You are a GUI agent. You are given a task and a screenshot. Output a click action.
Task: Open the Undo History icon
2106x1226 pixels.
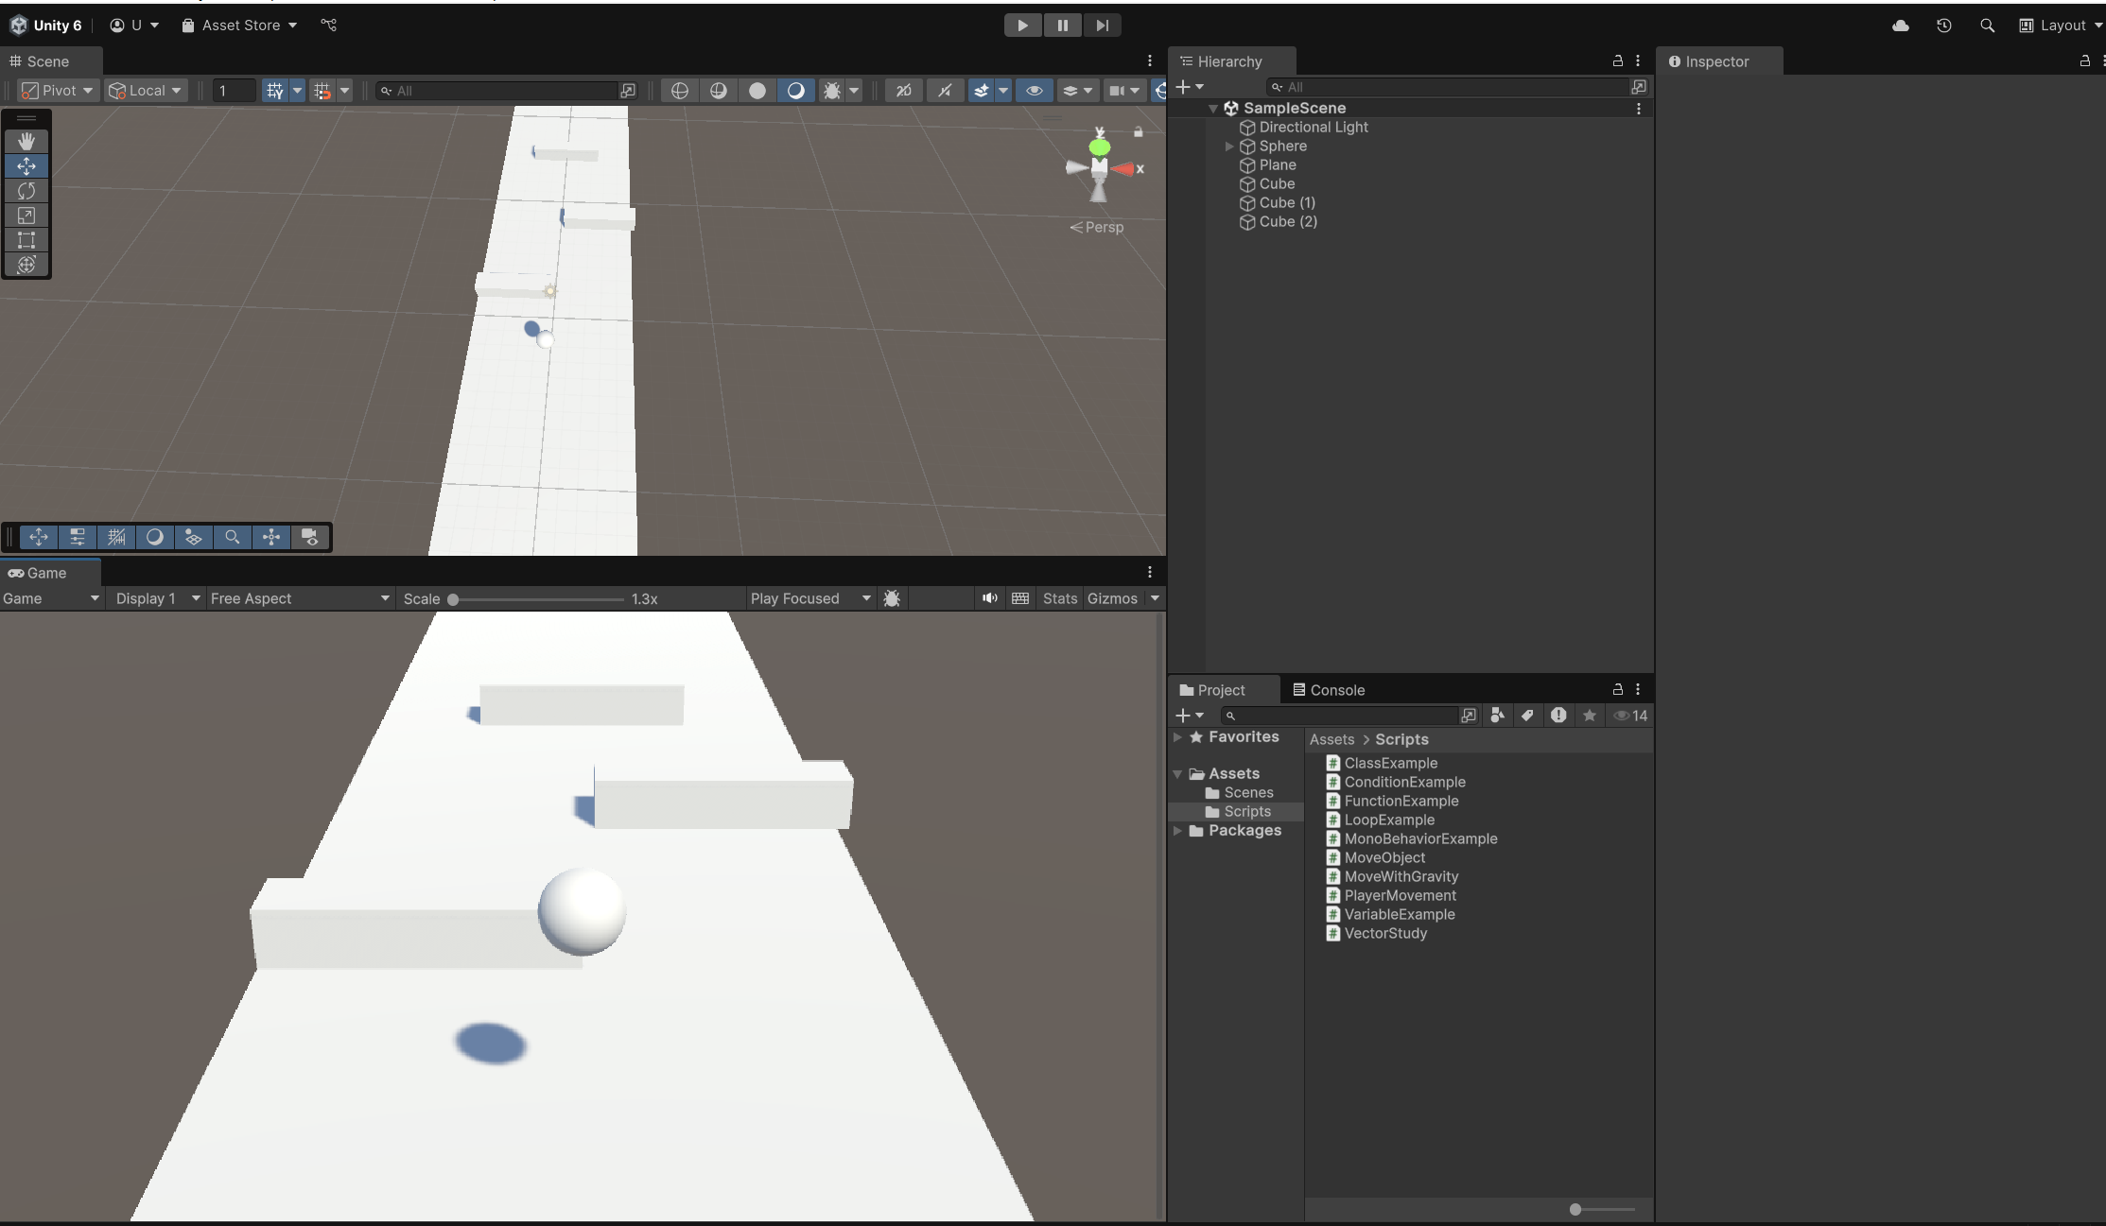1943,26
